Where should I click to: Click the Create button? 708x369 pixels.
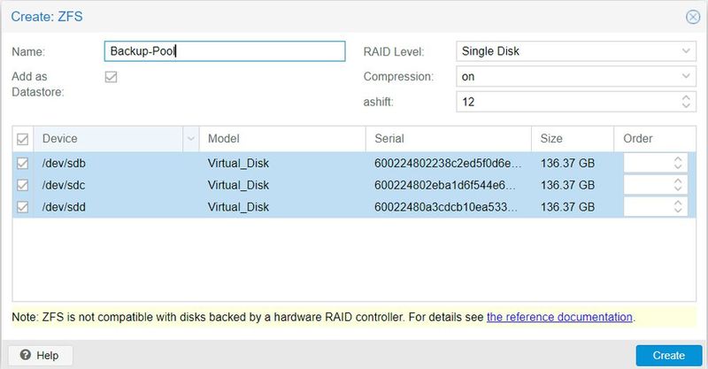tap(669, 356)
